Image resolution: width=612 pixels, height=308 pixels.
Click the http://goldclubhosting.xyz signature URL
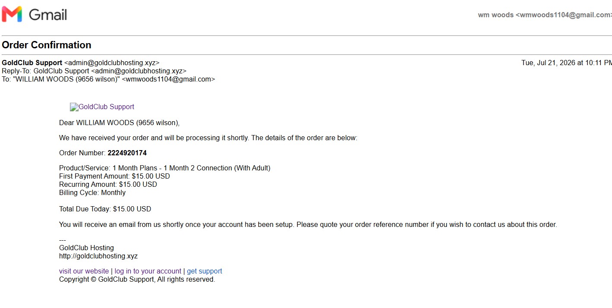pyautogui.click(x=98, y=256)
